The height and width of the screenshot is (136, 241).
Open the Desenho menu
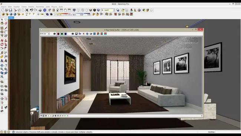pyautogui.click(x=31, y=7)
